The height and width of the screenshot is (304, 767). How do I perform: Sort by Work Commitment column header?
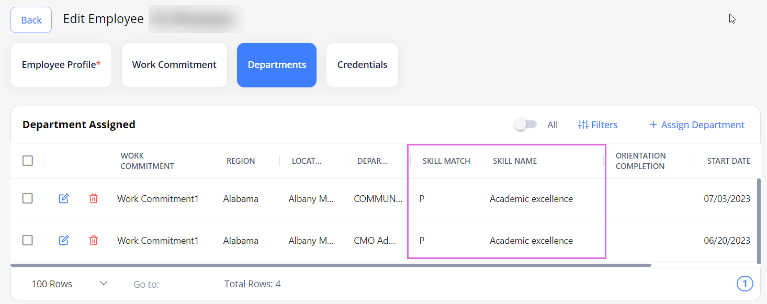pyautogui.click(x=147, y=161)
